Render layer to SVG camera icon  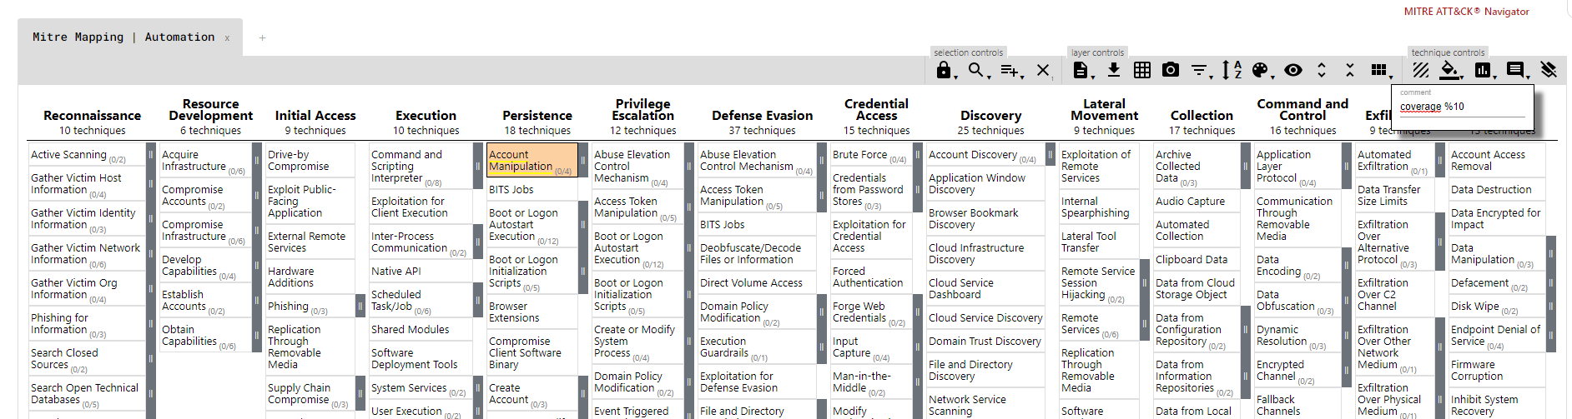tap(1171, 70)
